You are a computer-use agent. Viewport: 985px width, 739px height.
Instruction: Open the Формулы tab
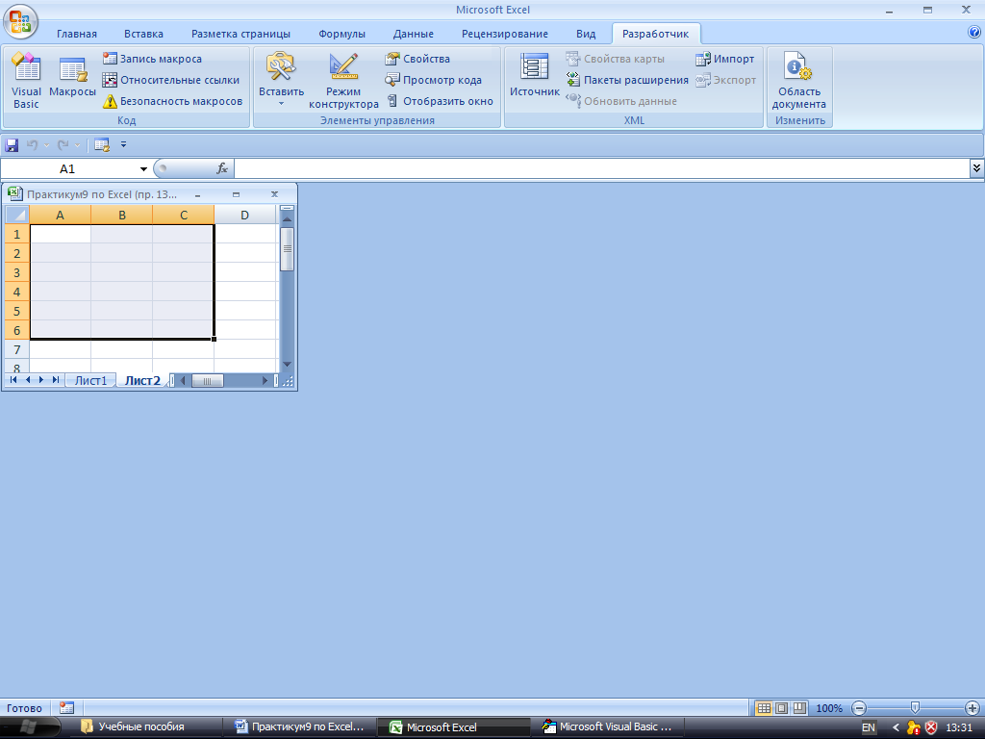tap(341, 34)
